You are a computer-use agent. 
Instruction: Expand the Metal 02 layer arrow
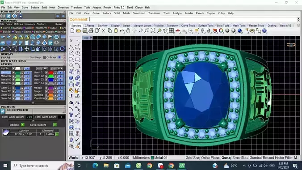[x=13, y=76]
